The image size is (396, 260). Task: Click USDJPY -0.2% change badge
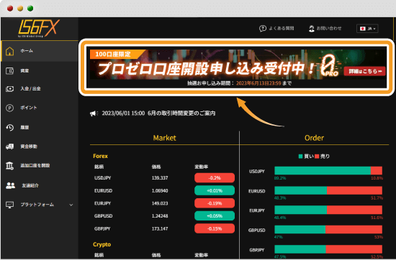(215, 178)
